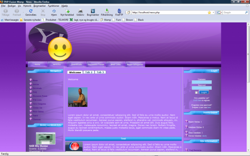
Task: Click the vertical page scrollbar thumb
Action: coord(248,54)
